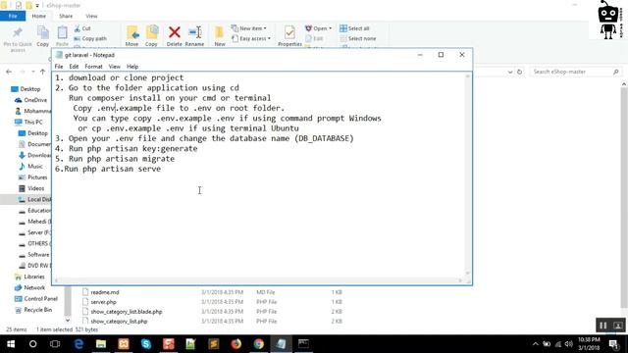Open the Notepad View menu
This screenshot has height=353, width=628.
coord(114,67)
